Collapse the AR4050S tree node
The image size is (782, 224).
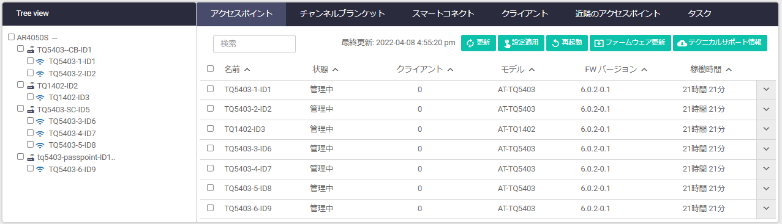point(55,38)
